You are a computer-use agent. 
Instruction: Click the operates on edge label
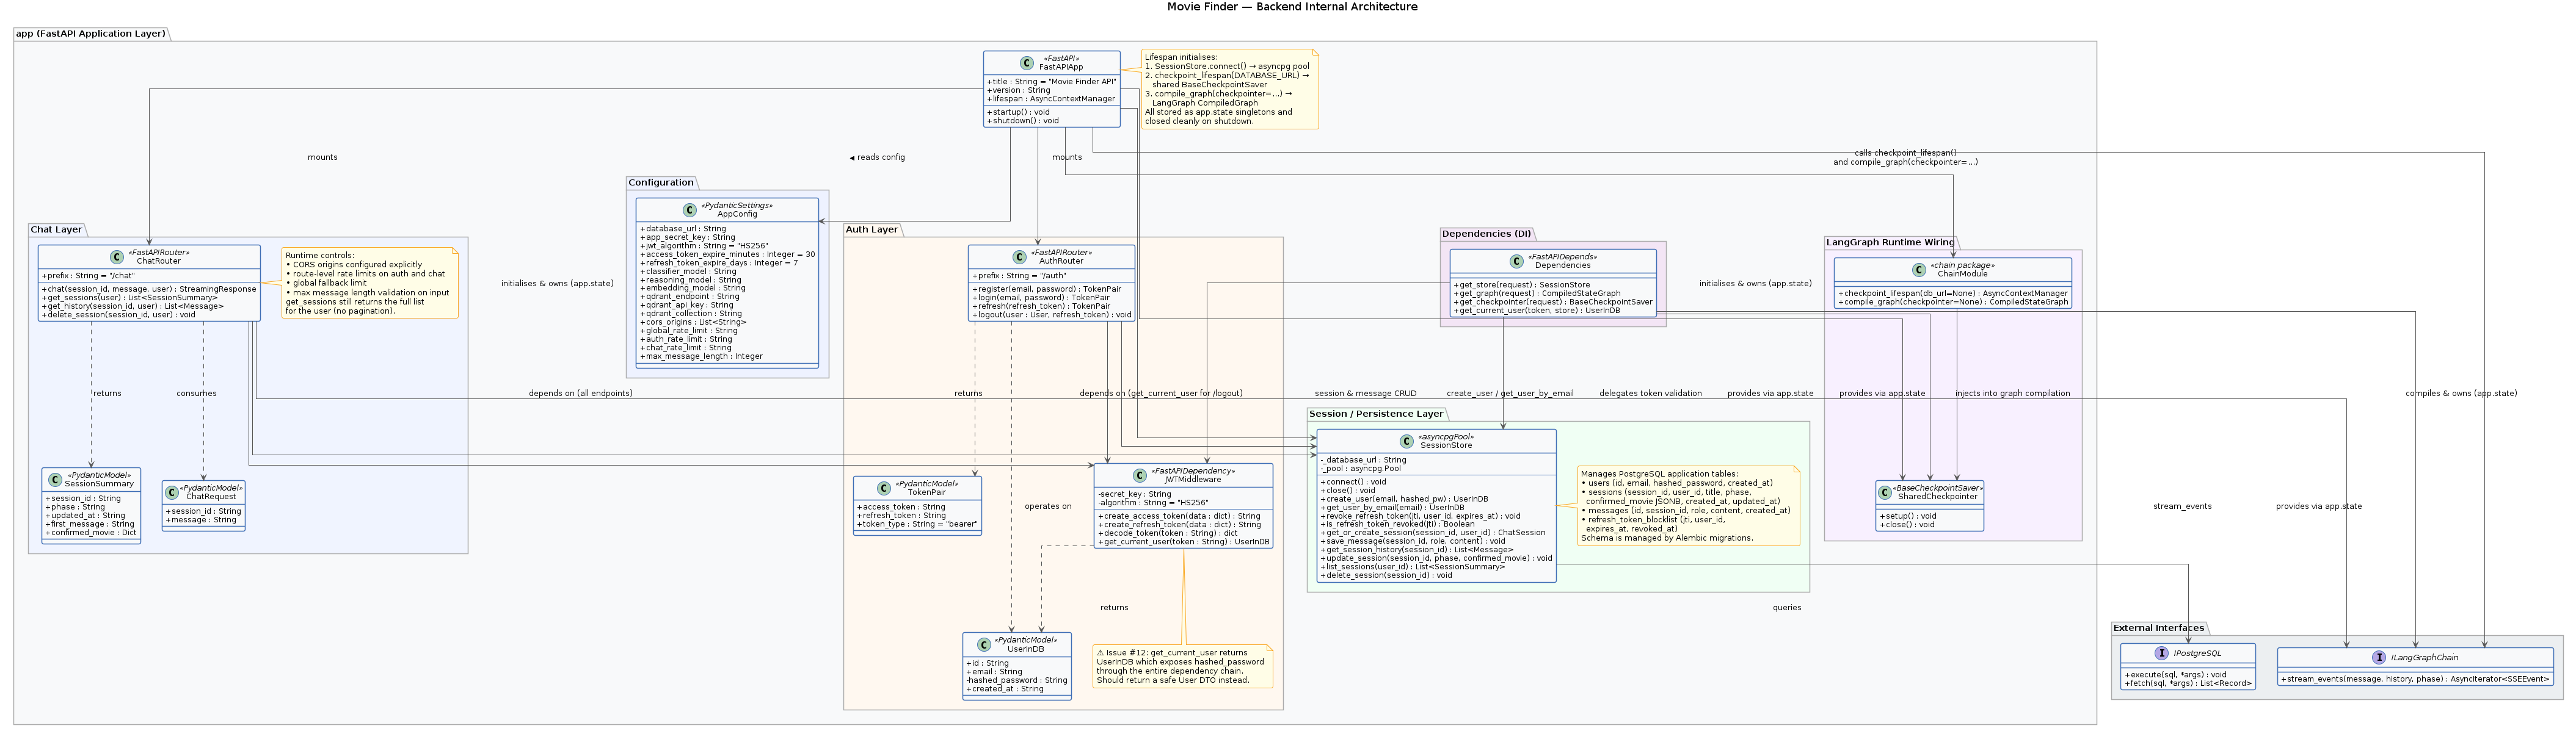(x=1048, y=506)
